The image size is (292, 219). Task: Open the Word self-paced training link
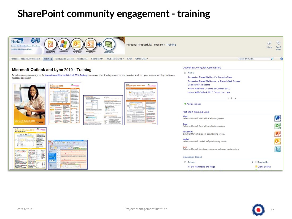185,116
